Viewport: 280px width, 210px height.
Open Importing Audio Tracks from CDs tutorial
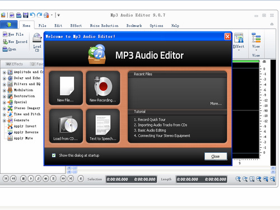pyautogui.click(x=160, y=125)
